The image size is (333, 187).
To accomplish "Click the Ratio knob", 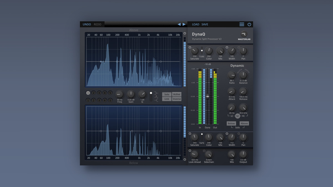I will (x=232, y=75).
